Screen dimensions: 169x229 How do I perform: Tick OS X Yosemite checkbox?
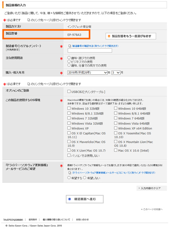point(116,133)
